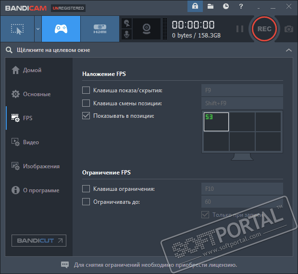
Task: Minimize Bandicam to tray
Action: point(259,9)
